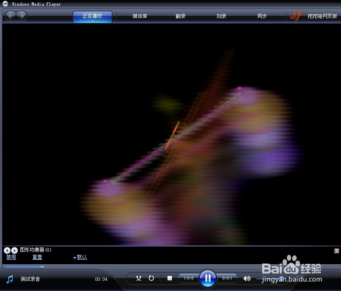
Task: Skip to the next track
Action: point(227,278)
